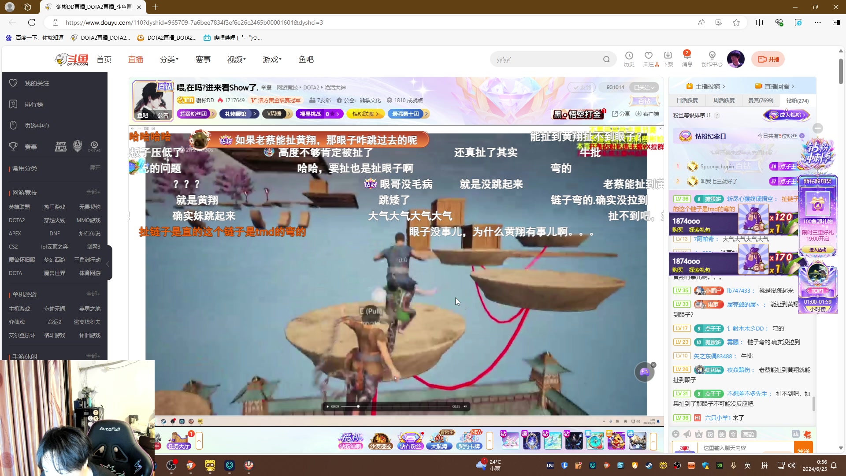Image resolution: width=846 pixels, height=476 pixels.
Task: Expand the 常用分类 section via 展开
Action: [x=95, y=168]
